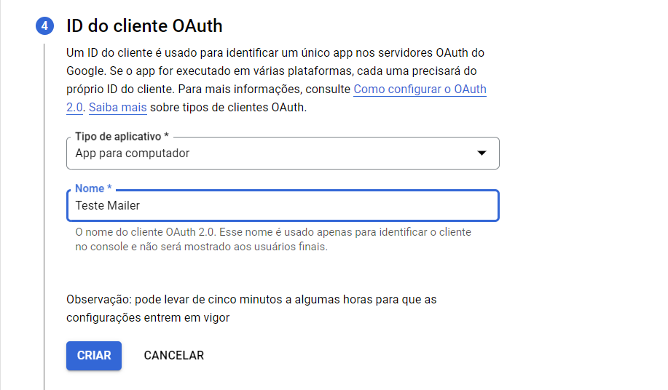This screenshot has width=668, height=390.
Task: Click the Tipo de aplicativo dropdown arrow
Action: (x=481, y=153)
